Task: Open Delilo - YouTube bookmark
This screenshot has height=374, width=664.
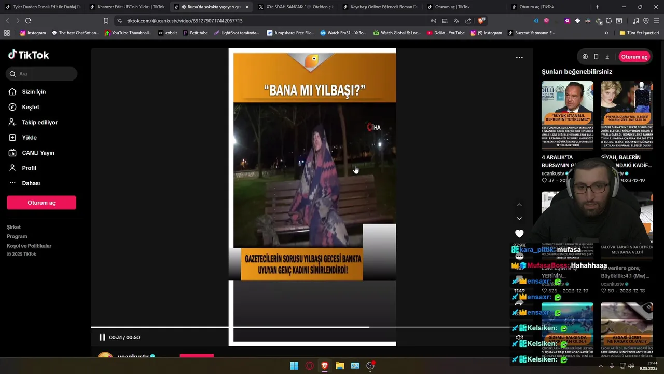Action: pos(446,33)
